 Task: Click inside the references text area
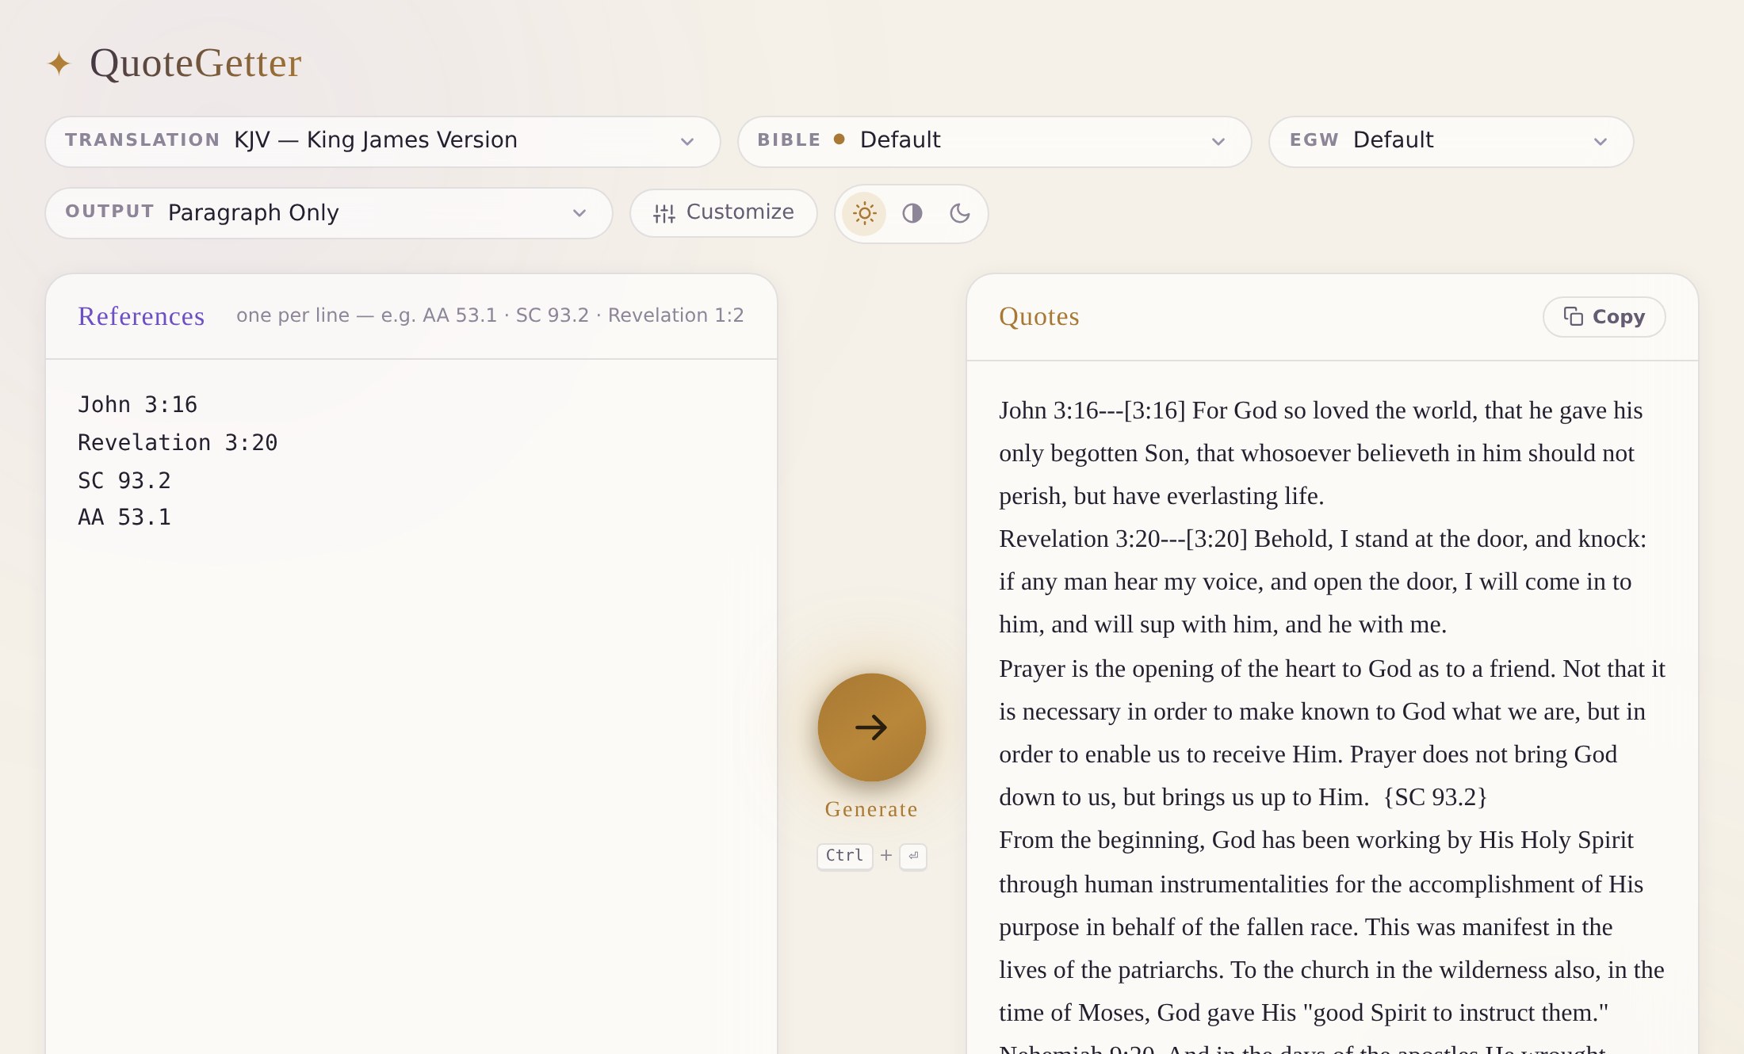point(411,705)
